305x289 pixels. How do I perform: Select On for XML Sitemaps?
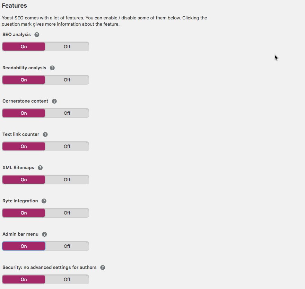click(x=24, y=179)
